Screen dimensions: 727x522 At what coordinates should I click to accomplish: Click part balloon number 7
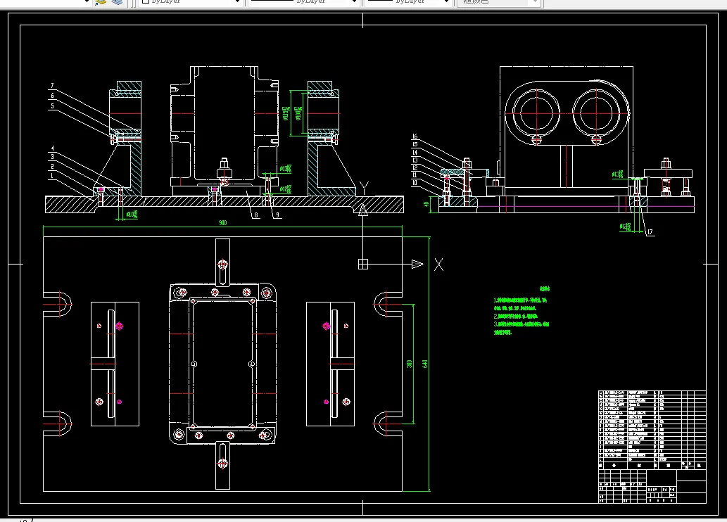52,86
